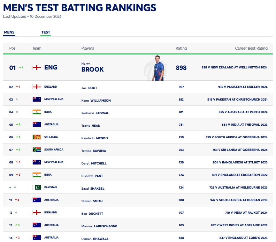Open Steven Smith player link
The image size is (276, 242).
click(x=92, y=201)
